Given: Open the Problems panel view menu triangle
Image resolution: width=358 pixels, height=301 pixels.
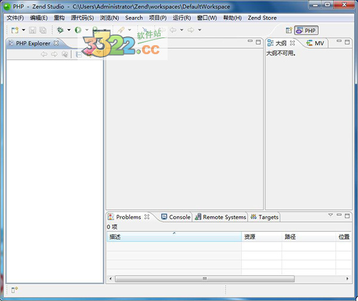Looking at the screenshot, I should coord(331,215).
